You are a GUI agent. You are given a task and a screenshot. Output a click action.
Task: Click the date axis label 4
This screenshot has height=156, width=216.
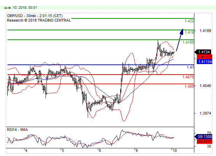26,150
